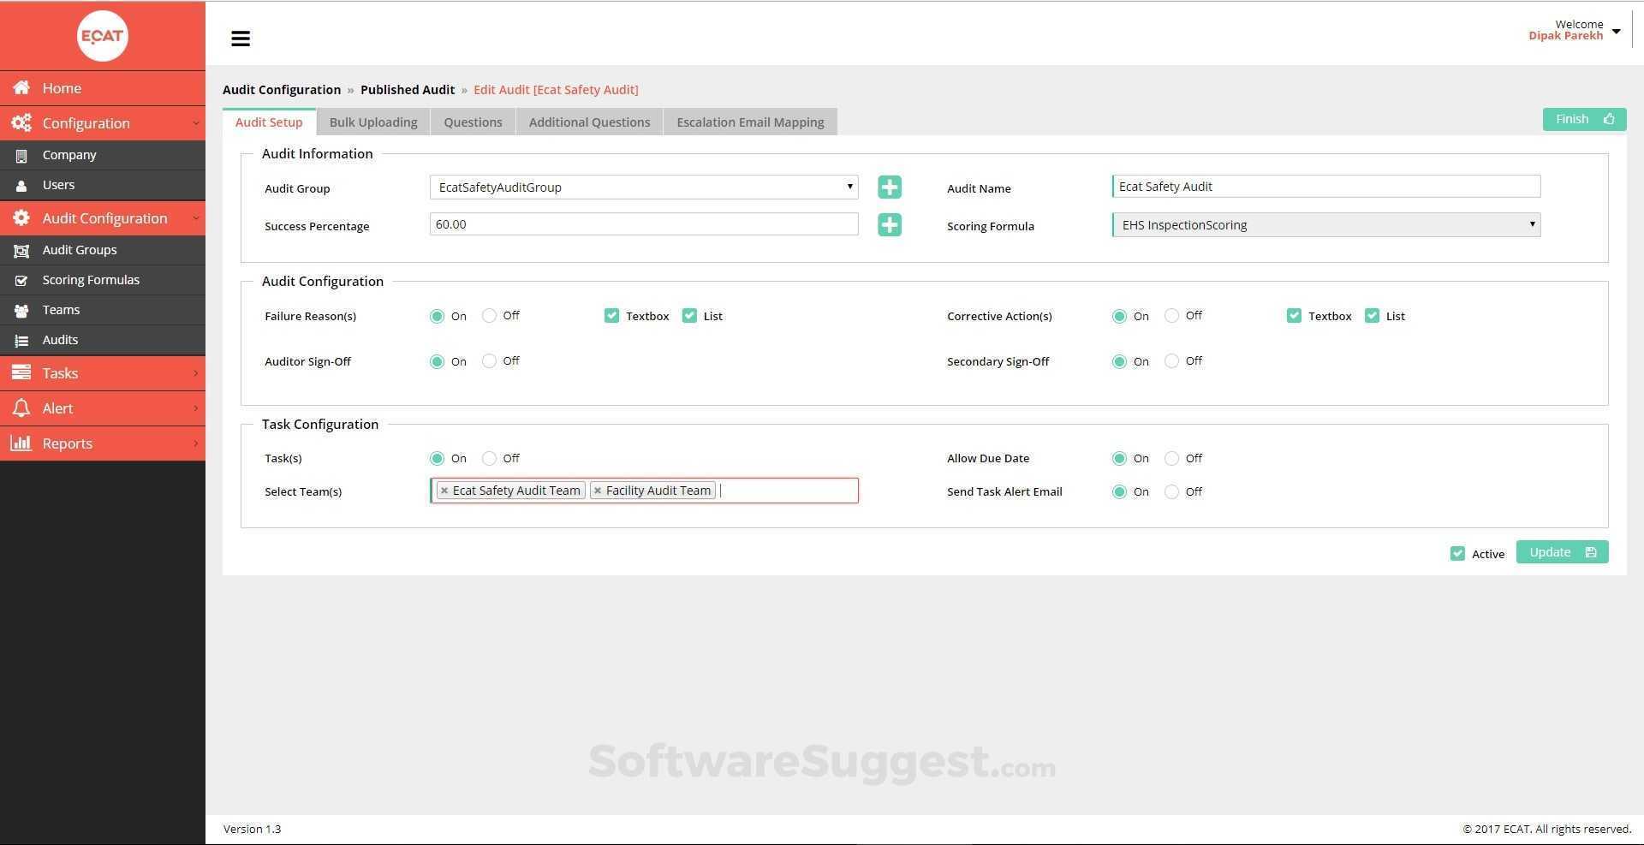Open the Home sidebar icon
The width and height of the screenshot is (1644, 845).
(20, 87)
